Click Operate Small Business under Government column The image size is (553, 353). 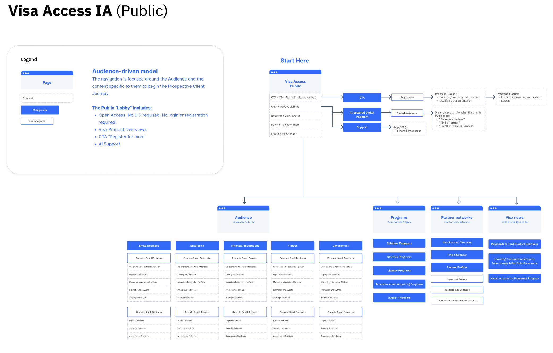point(341,312)
